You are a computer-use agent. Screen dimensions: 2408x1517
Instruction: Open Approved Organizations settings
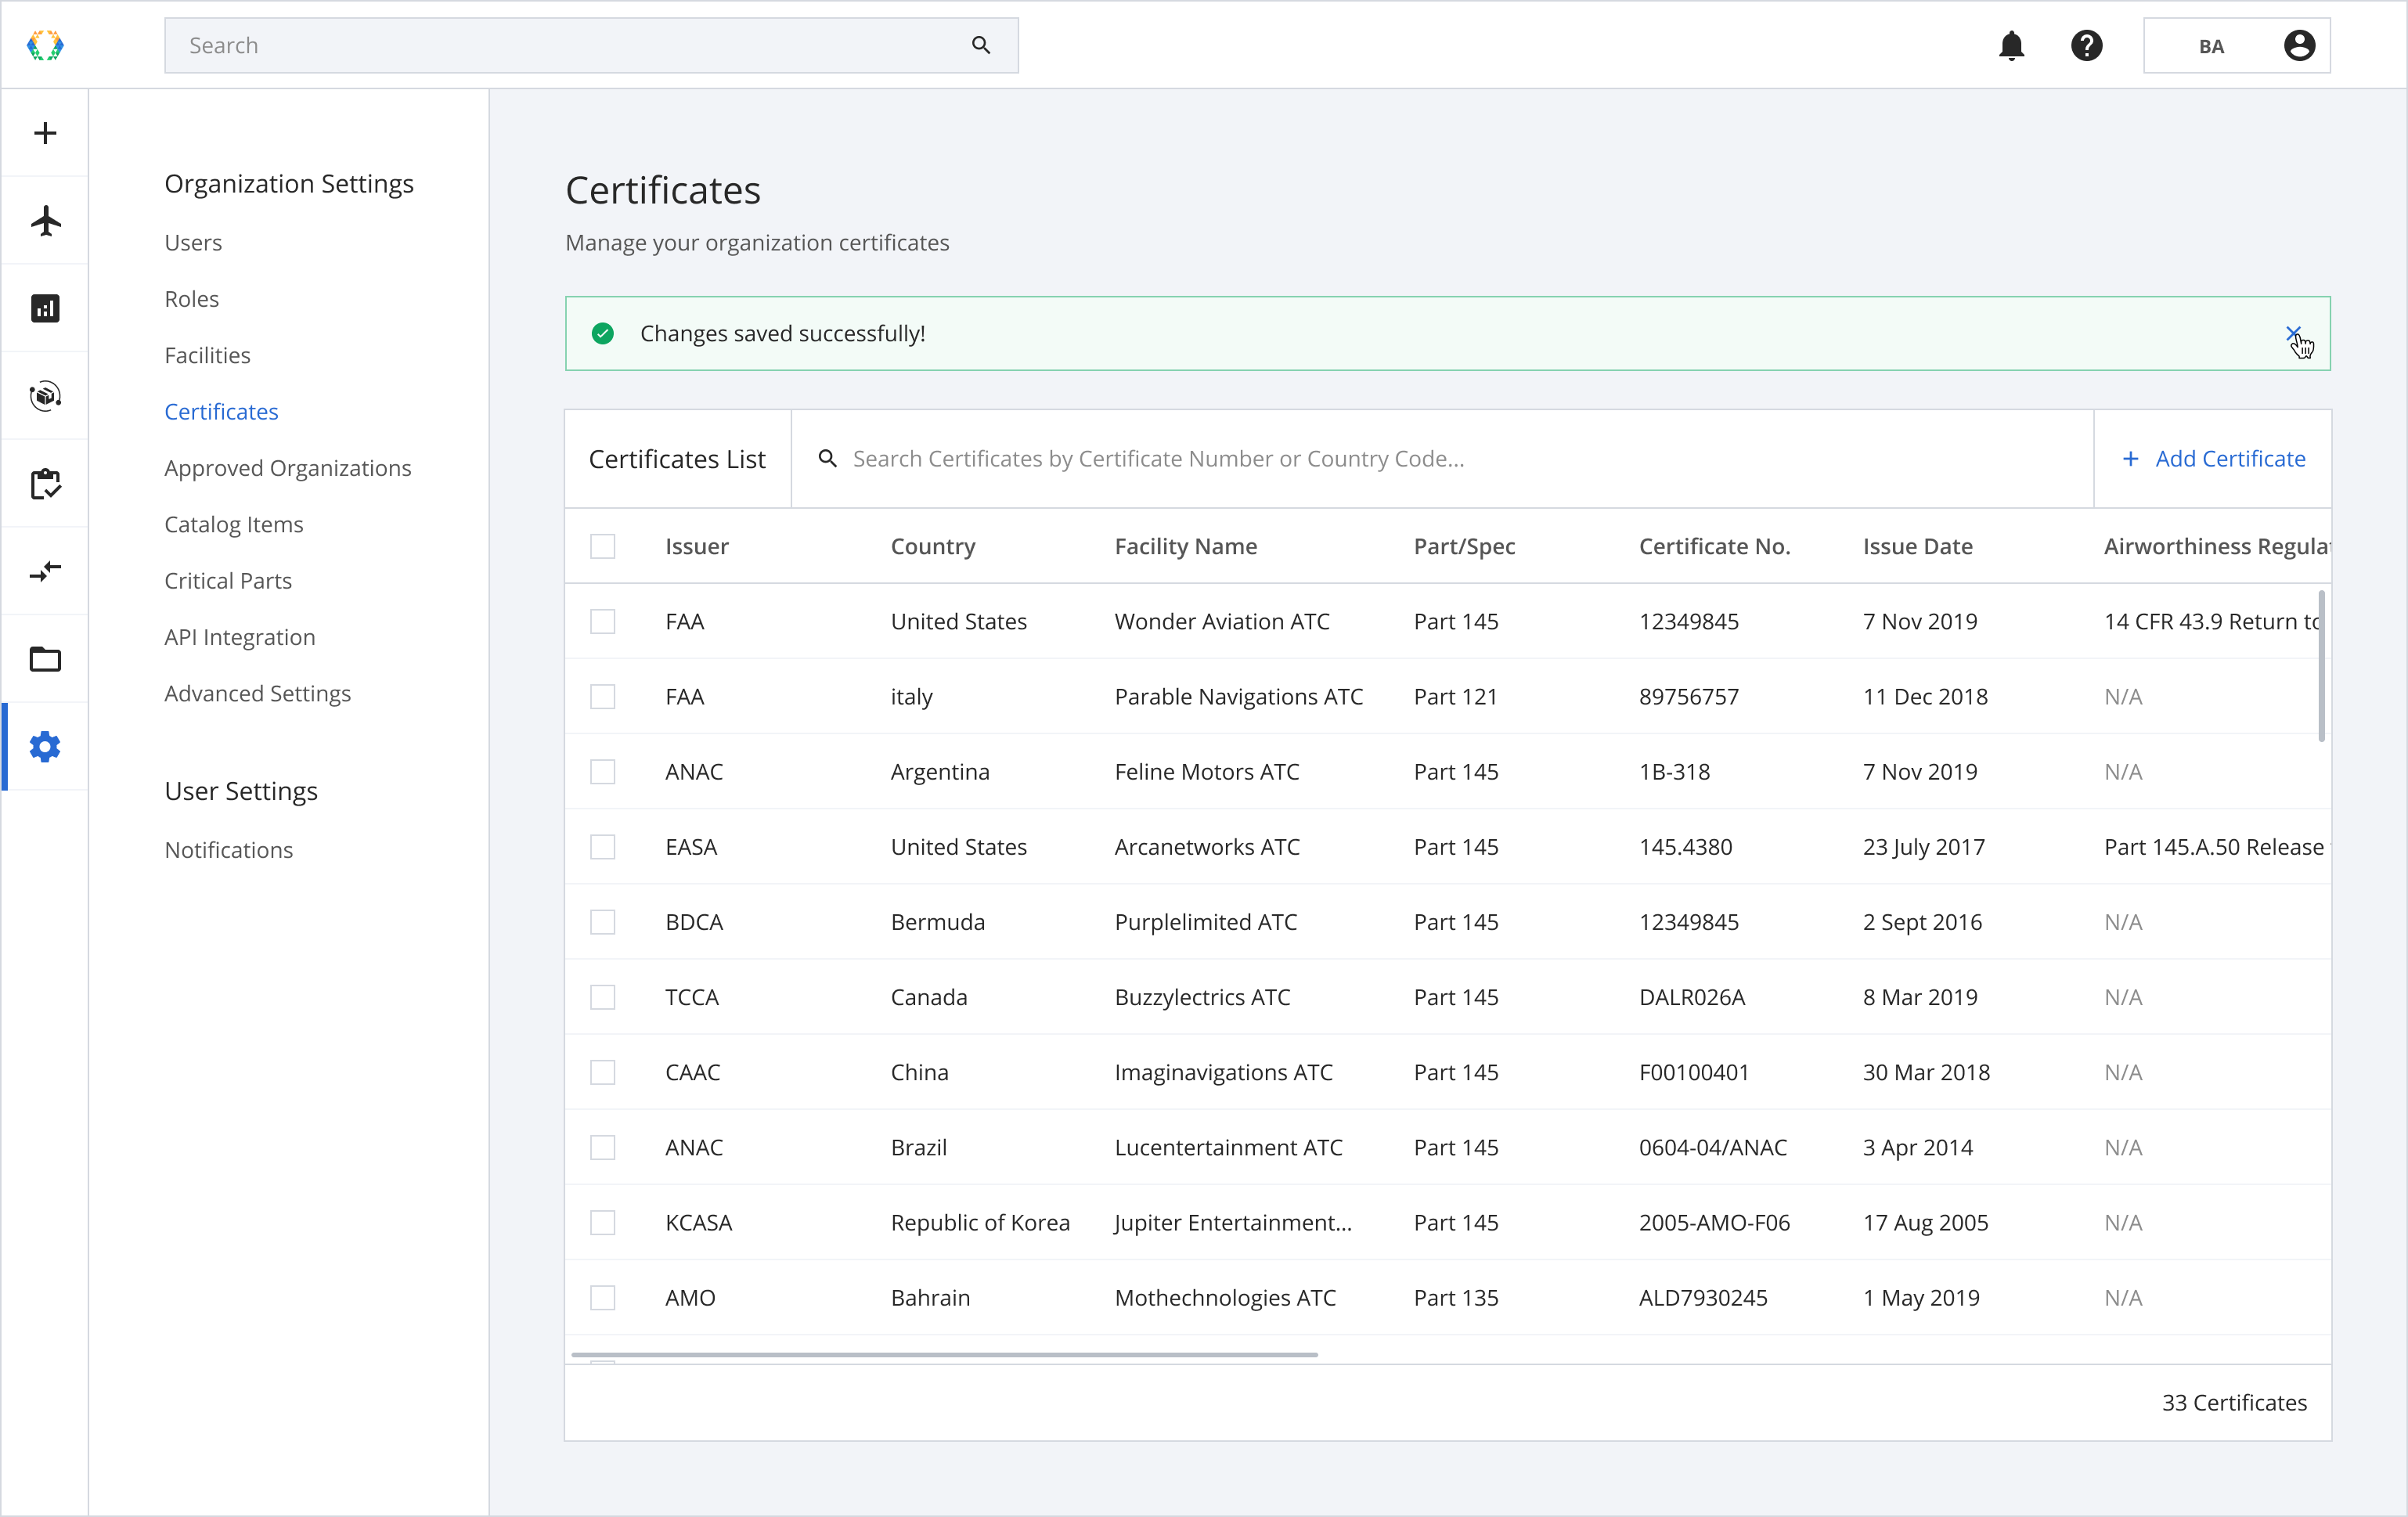(288, 468)
